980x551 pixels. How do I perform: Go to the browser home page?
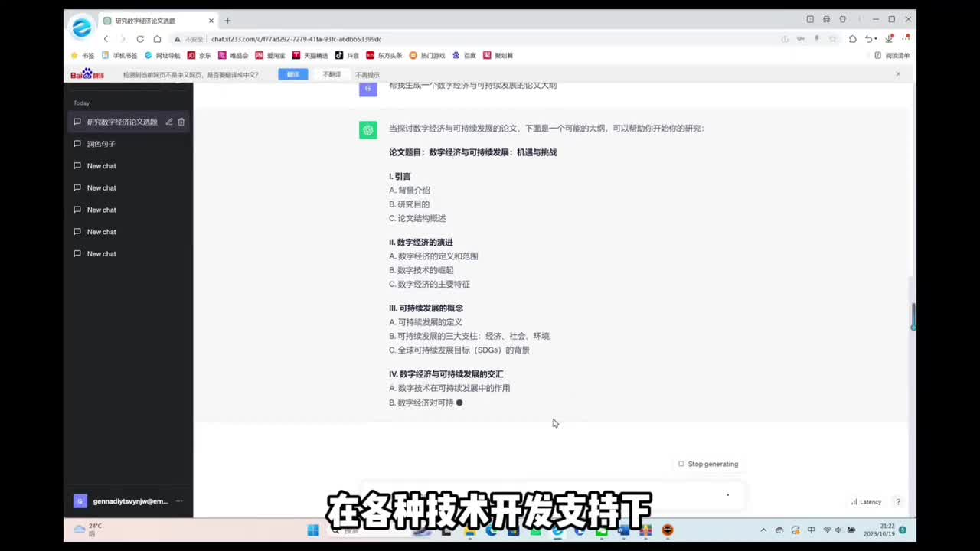tap(157, 39)
